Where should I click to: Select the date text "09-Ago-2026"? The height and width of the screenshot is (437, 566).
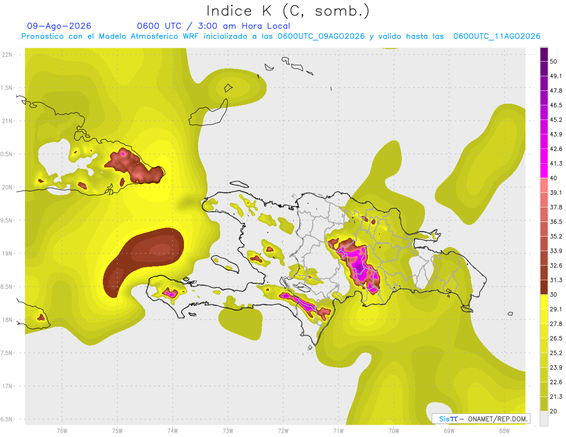pos(59,26)
